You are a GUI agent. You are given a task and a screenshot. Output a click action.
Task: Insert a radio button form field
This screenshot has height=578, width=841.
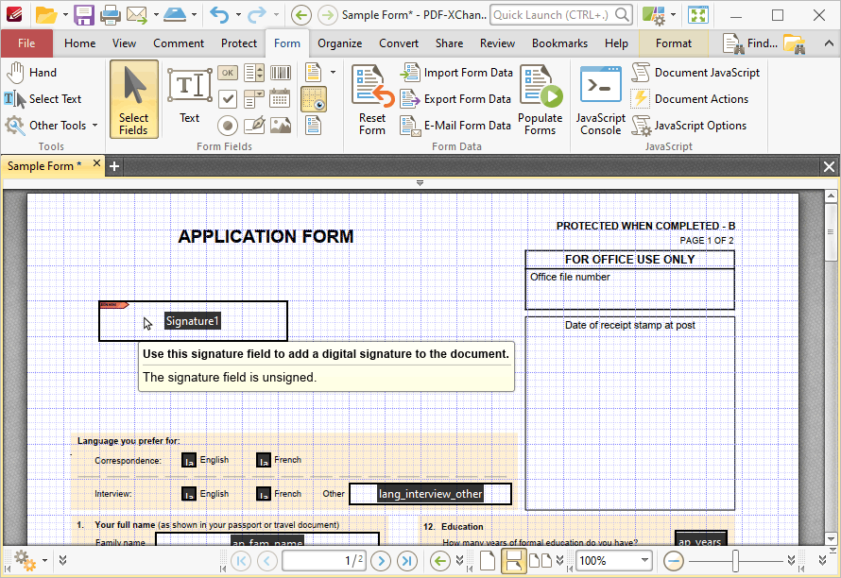[x=228, y=126]
